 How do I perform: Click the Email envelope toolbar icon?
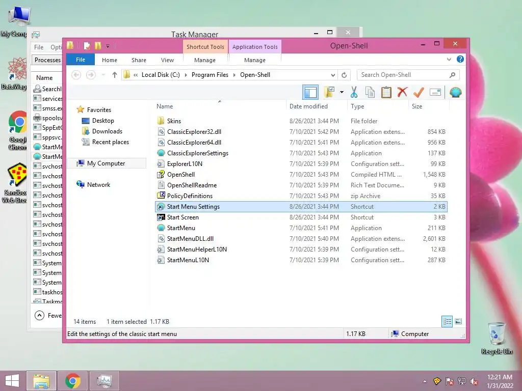click(435, 92)
